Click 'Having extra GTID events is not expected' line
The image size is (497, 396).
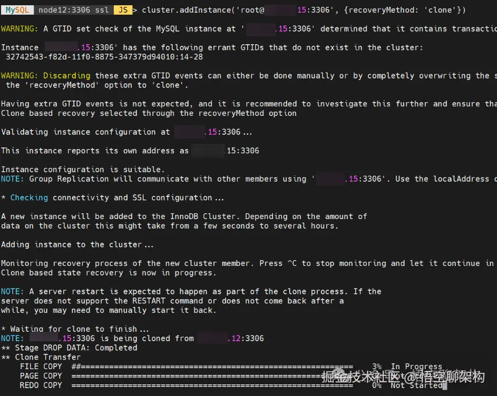[249, 104]
